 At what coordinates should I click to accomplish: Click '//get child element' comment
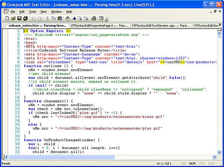(x=49, y=74)
